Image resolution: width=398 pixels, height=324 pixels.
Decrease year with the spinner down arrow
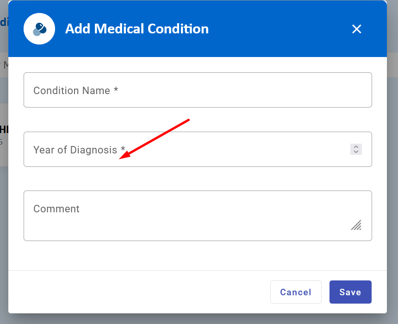356,152
